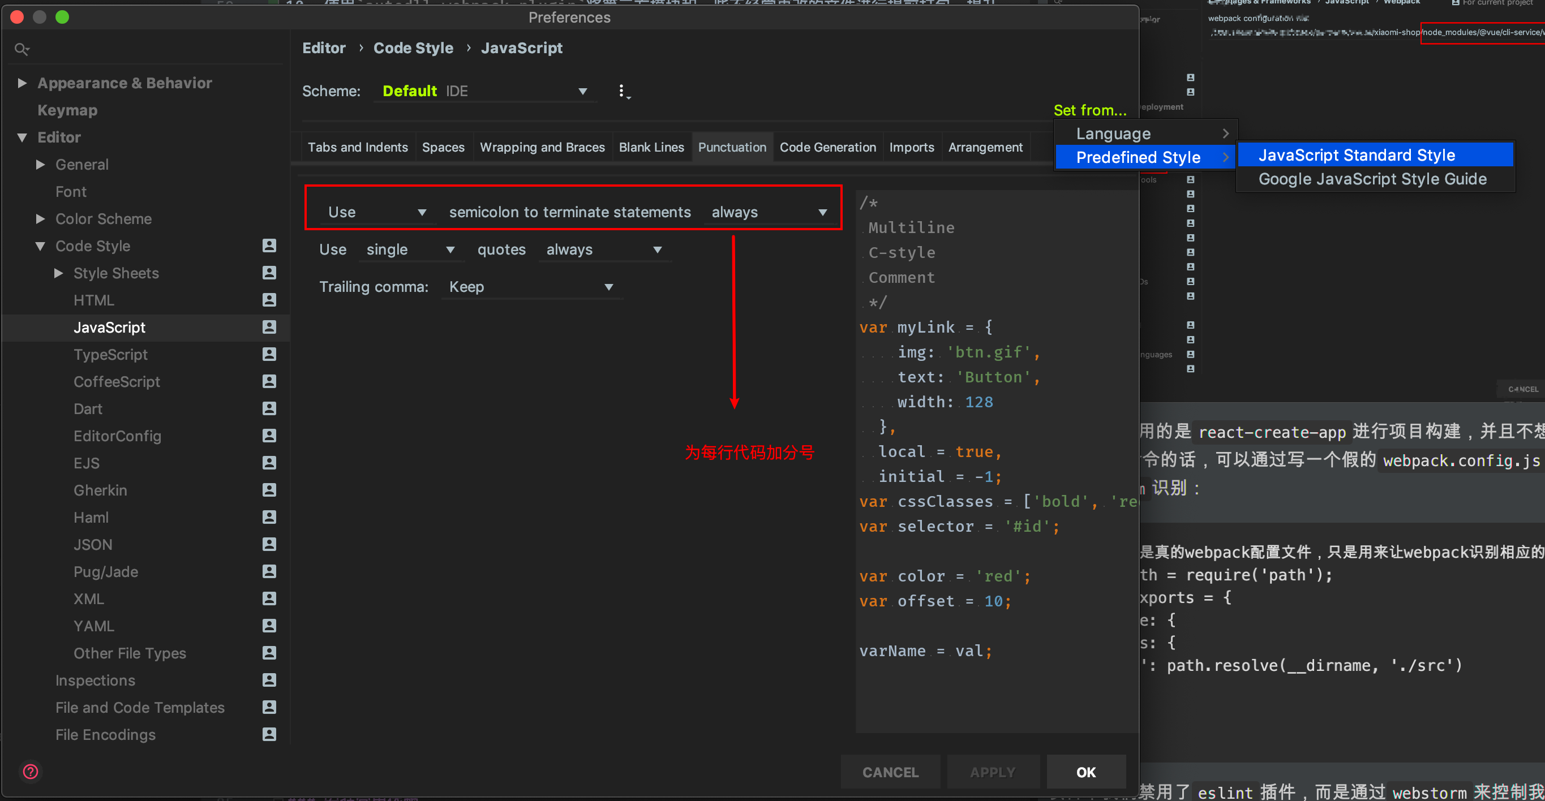Screen dimensions: 1545x801
Task: Switch to Tabs and Indents tab
Action: click(358, 147)
